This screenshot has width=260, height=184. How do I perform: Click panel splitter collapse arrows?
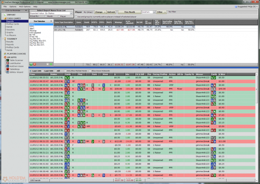[143, 68]
